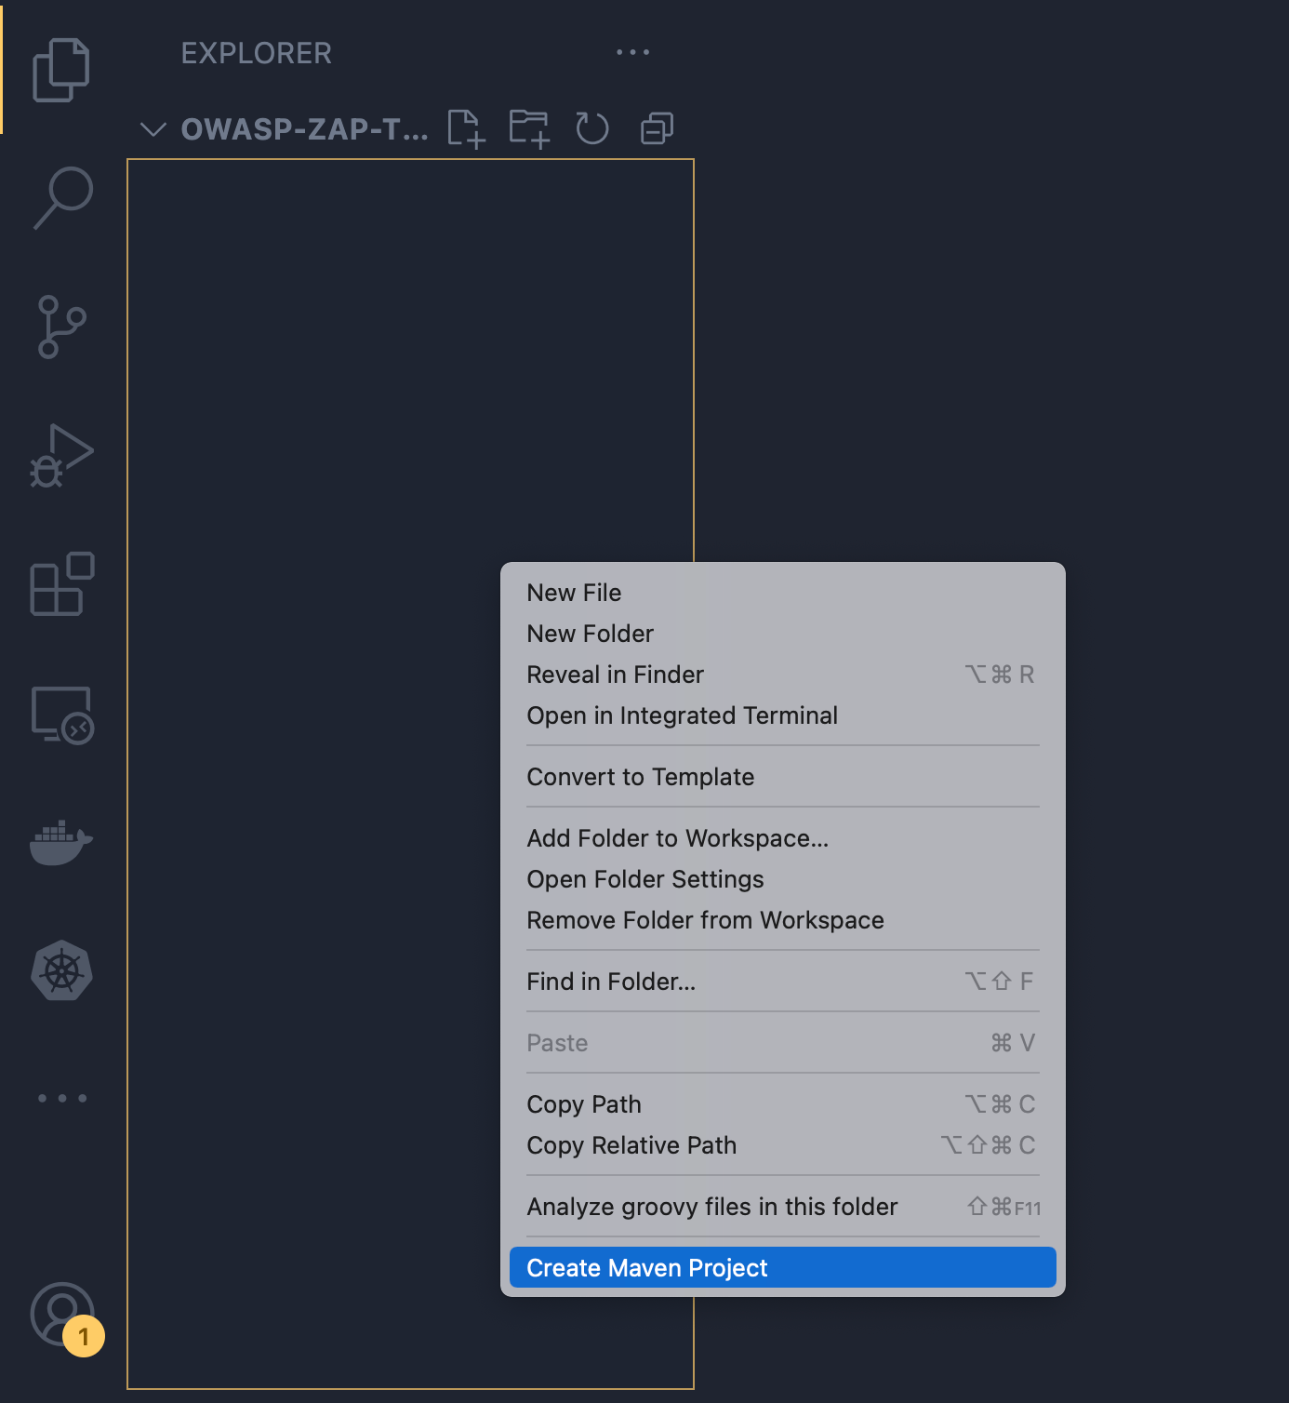This screenshot has width=1289, height=1403.
Task: Open the Kubernetes extension view
Action: coord(60,970)
